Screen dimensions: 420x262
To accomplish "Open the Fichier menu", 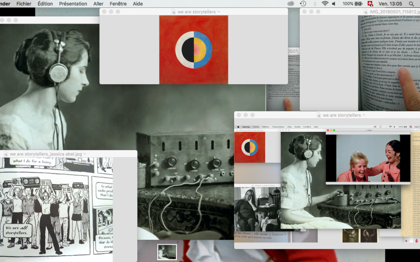I will click(24, 3).
